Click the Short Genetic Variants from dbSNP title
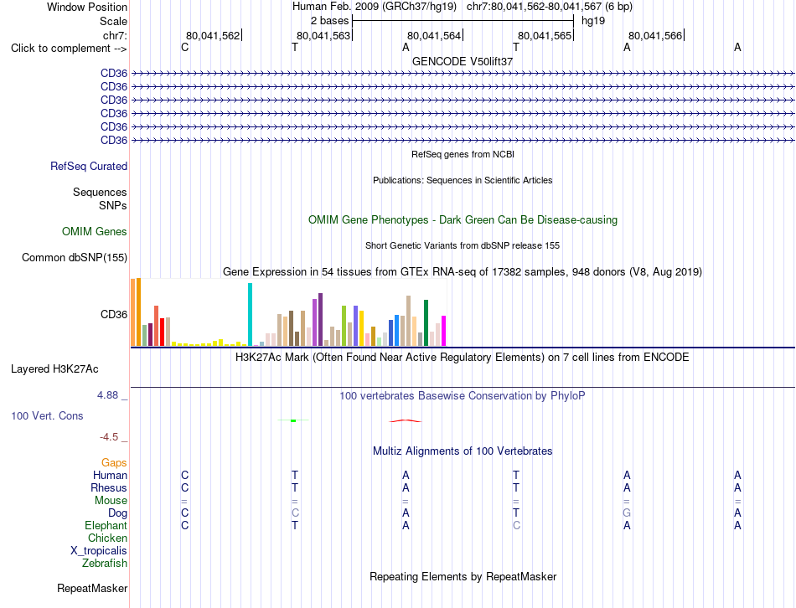This screenshot has width=796, height=608. (x=463, y=245)
